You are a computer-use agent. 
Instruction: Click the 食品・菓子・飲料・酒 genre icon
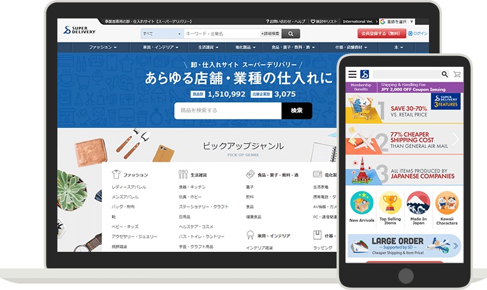tap(251, 174)
